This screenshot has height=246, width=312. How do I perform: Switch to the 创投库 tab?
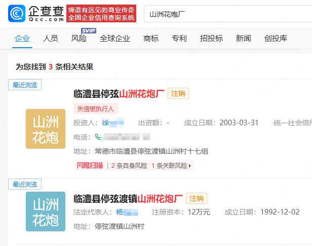click(276, 39)
